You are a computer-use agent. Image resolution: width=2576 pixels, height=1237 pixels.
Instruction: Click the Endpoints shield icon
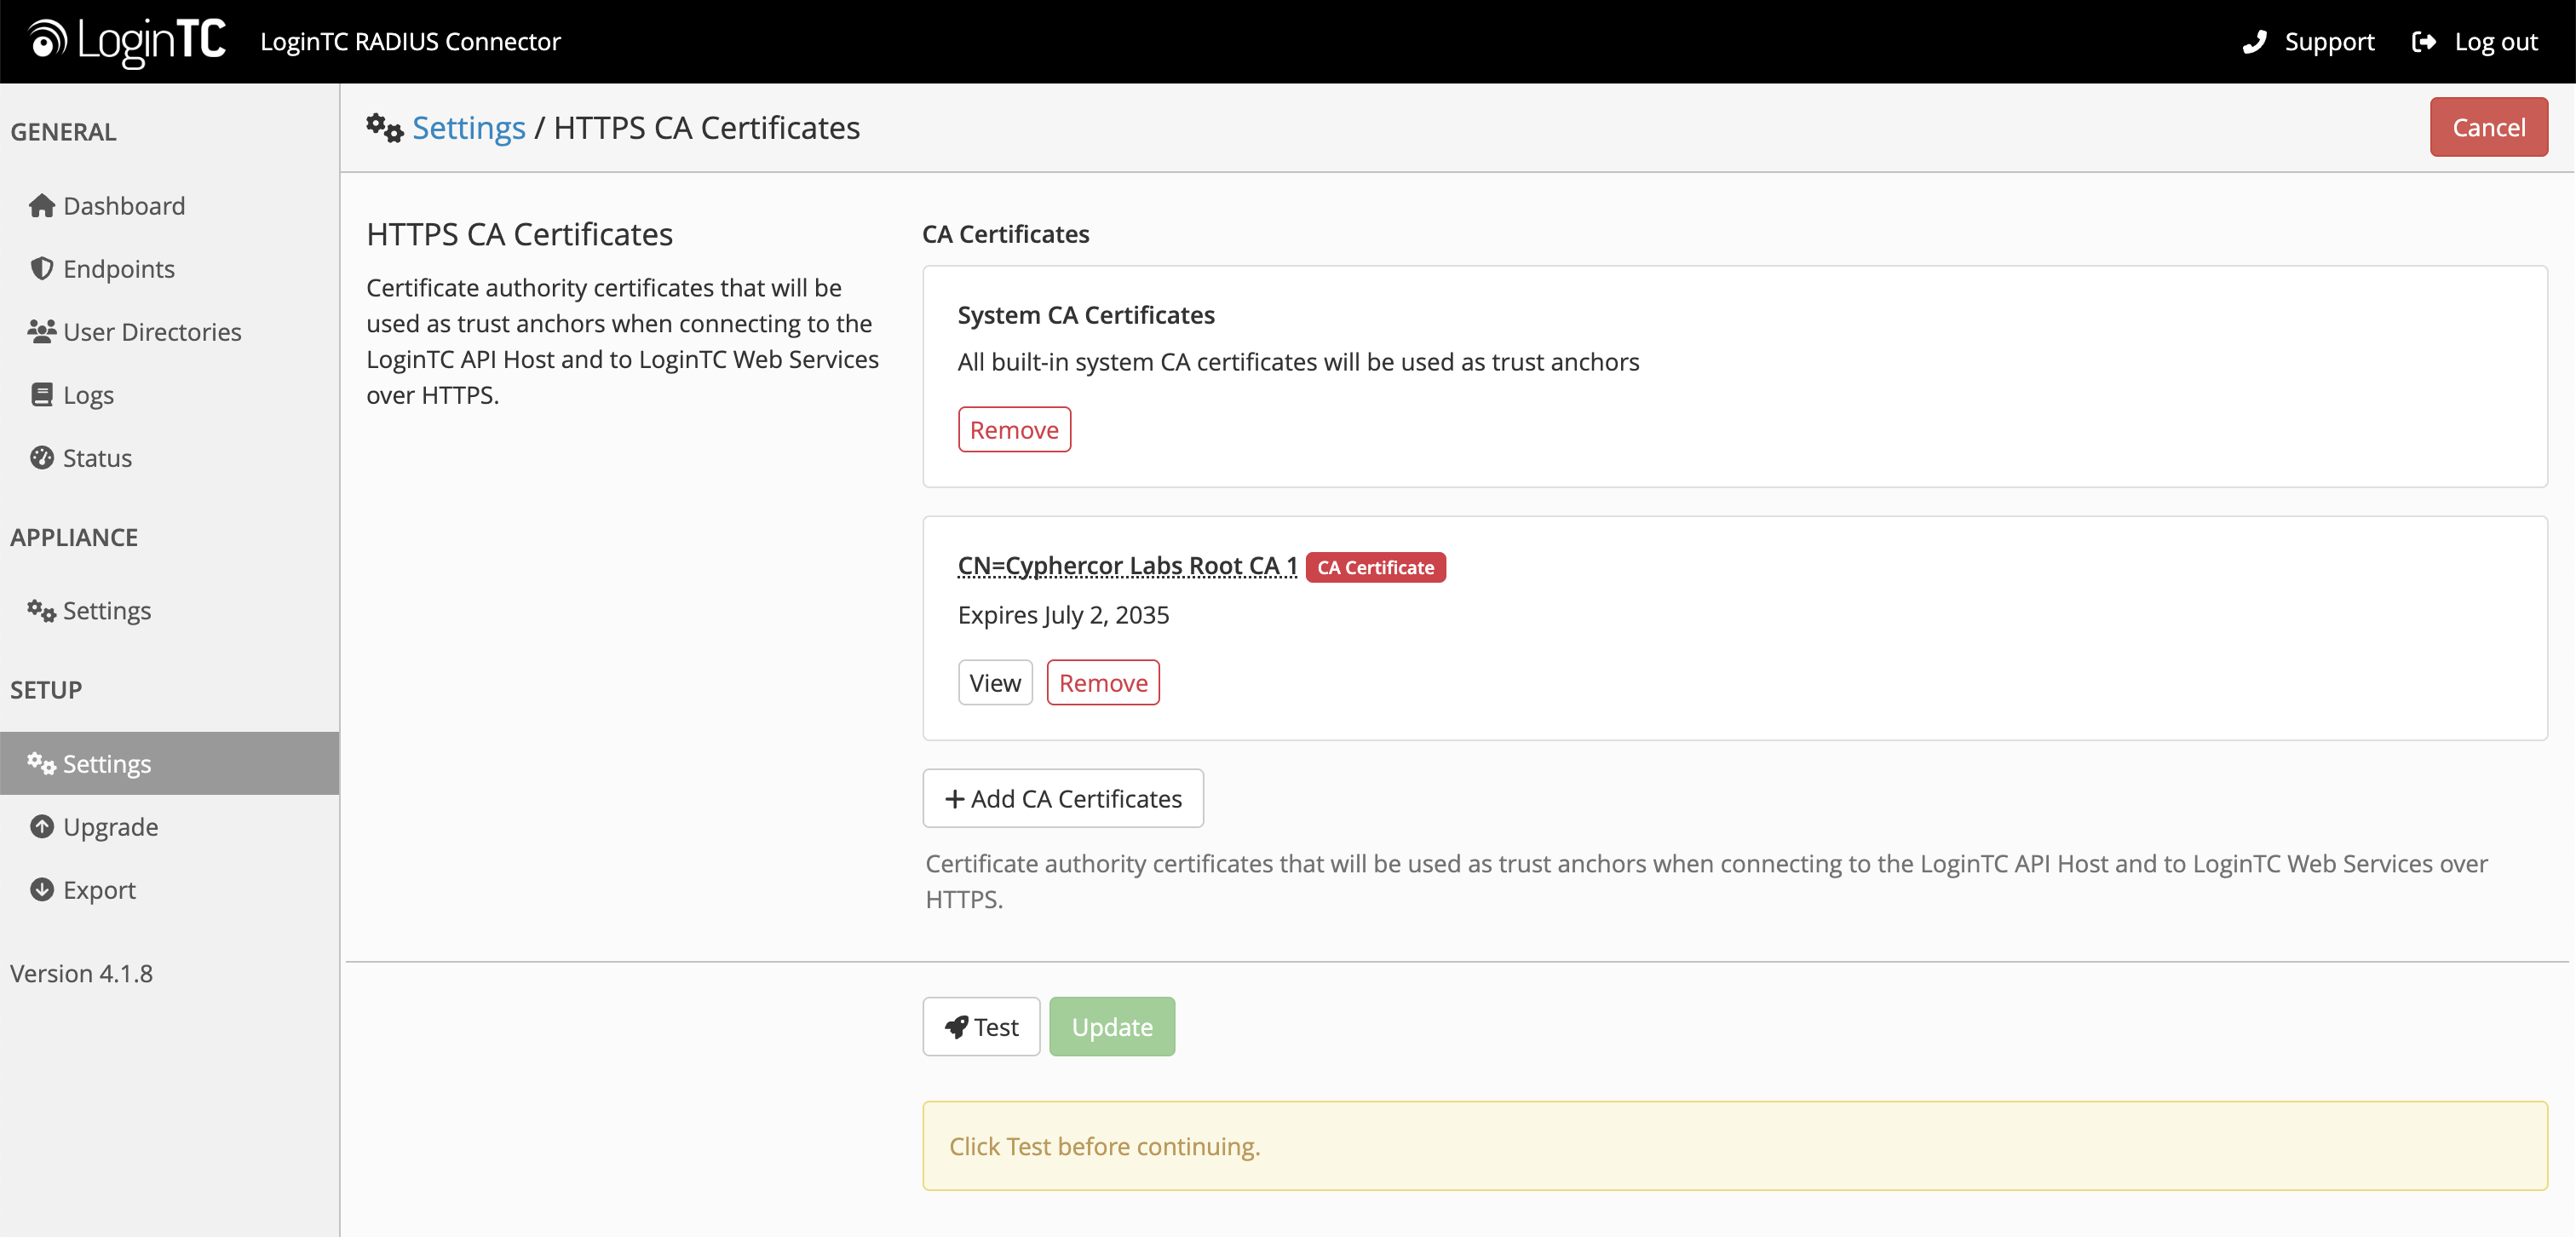click(41, 269)
